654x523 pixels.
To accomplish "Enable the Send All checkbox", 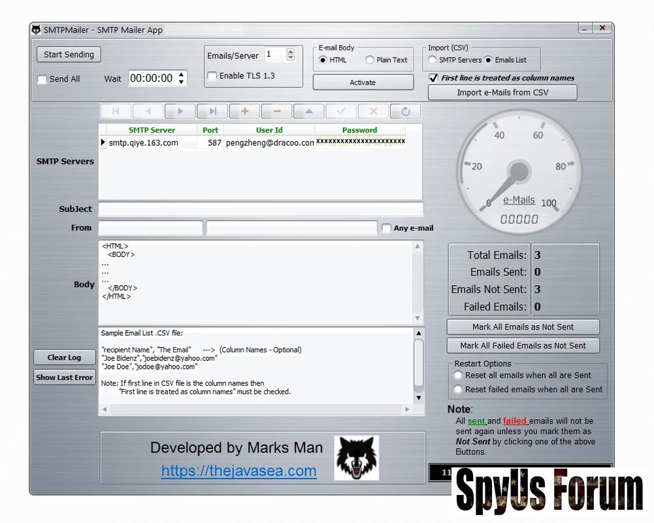I will click(42, 80).
